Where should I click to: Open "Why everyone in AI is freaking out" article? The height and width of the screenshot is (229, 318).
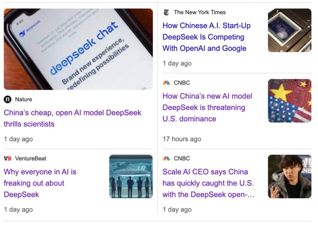[40, 183]
